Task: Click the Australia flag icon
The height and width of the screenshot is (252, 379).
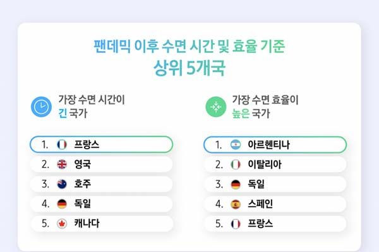Action: [x=62, y=184]
